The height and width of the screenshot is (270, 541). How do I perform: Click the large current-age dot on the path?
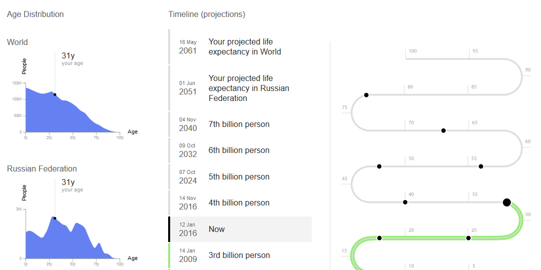[x=506, y=202]
